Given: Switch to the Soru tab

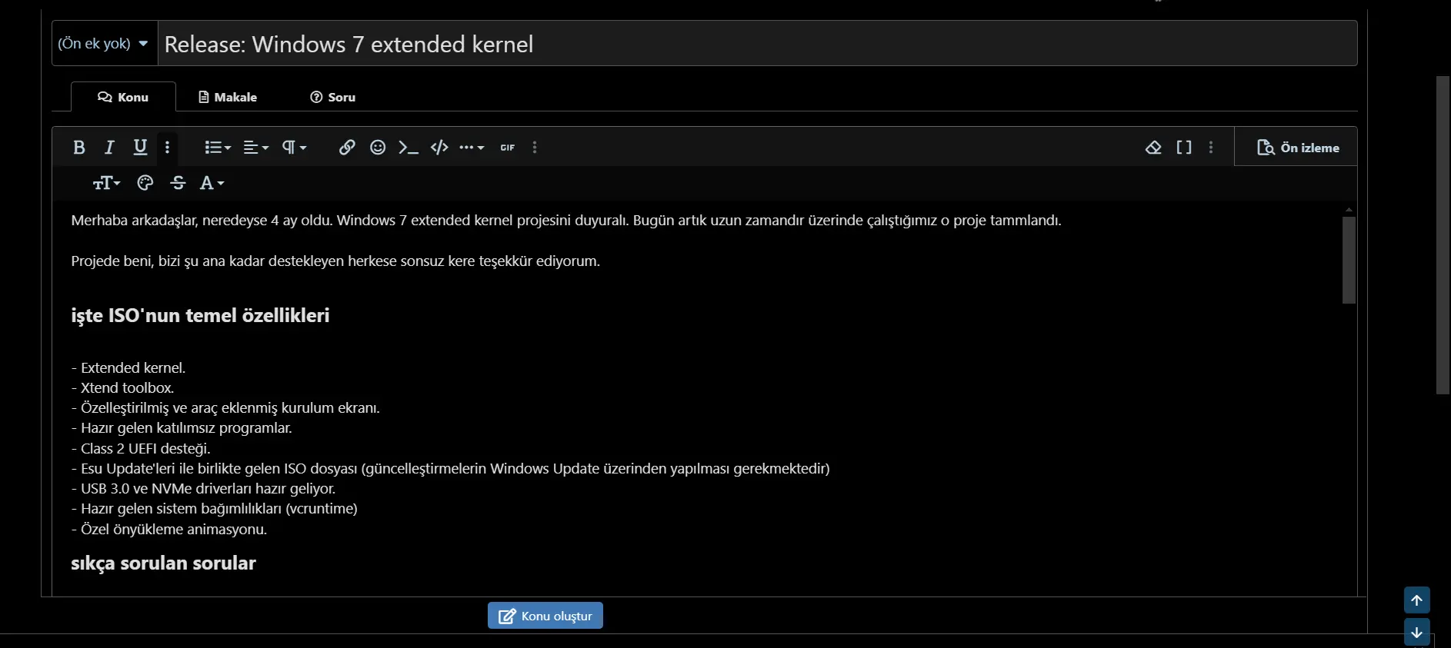Looking at the screenshot, I should pos(333,97).
